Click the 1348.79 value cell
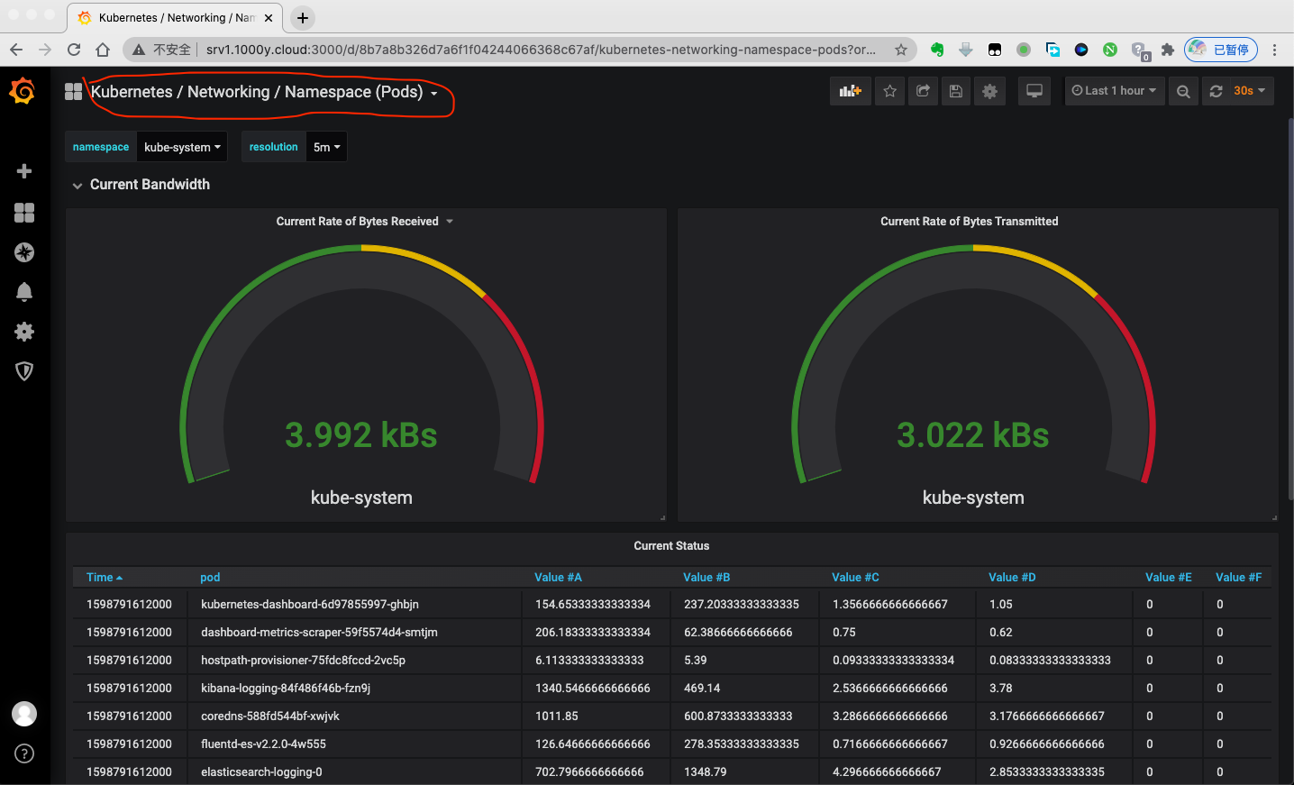The width and height of the screenshot is (1294, 785). [745, 772]
